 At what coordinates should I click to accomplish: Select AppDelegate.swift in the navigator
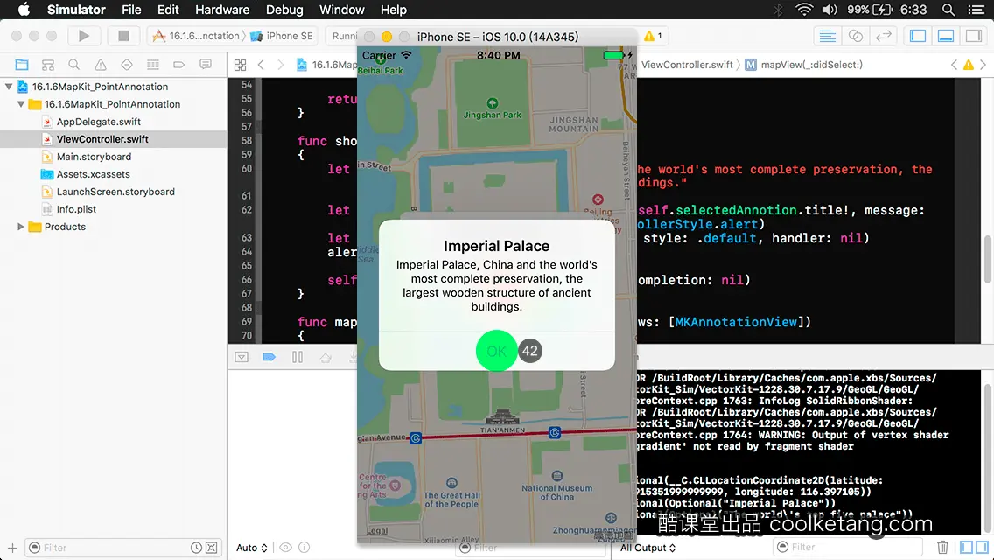98,122
